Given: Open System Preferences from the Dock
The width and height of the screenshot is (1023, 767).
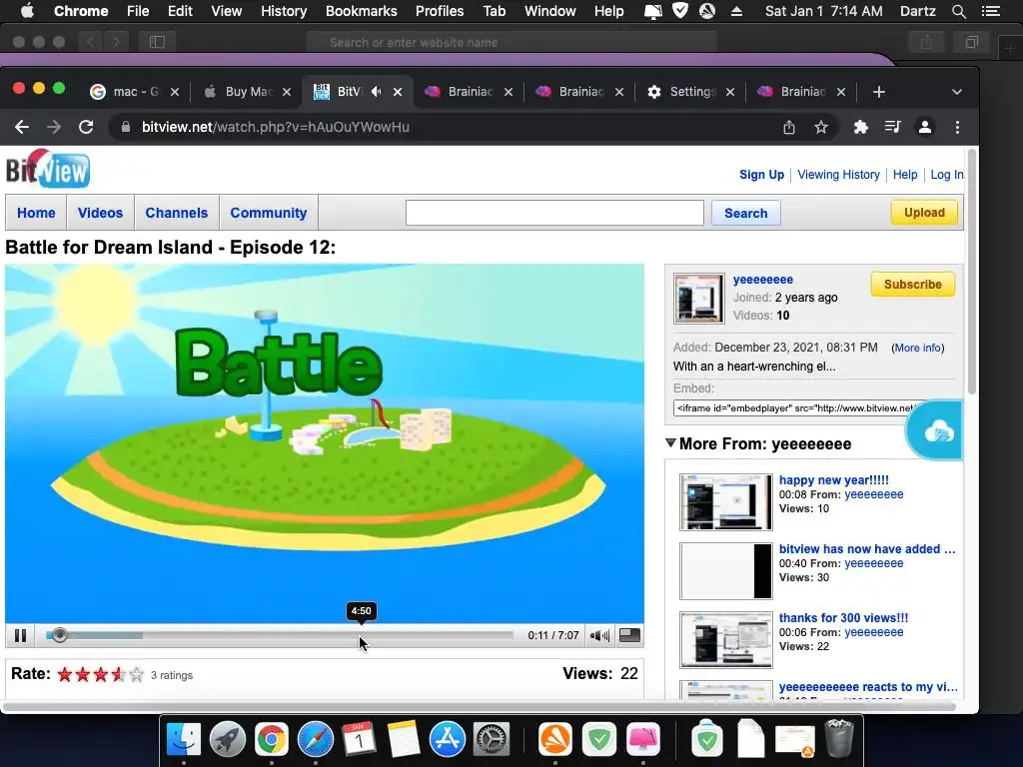Looking at the screenshot, I should coord(491,739).
